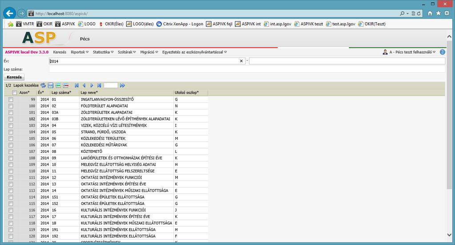Click the Lap száma input field

[x=247, y=69]
